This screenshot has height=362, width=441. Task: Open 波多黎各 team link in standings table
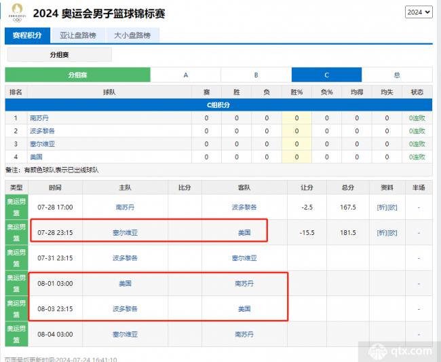tap(42, 131)
